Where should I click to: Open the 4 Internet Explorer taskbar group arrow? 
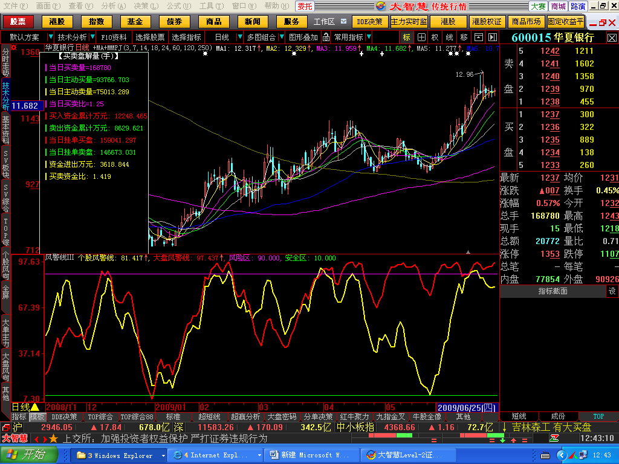coord(259,456)
